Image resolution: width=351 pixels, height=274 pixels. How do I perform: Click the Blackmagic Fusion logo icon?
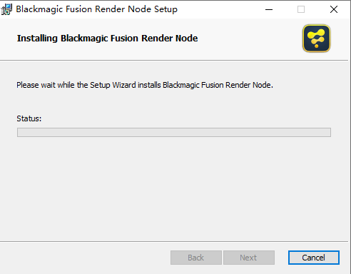[x=316, y=39]
